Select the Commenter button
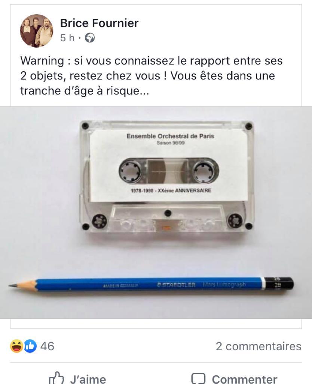Viewport: 312px width, 384px height. click(x=234, y=379)
